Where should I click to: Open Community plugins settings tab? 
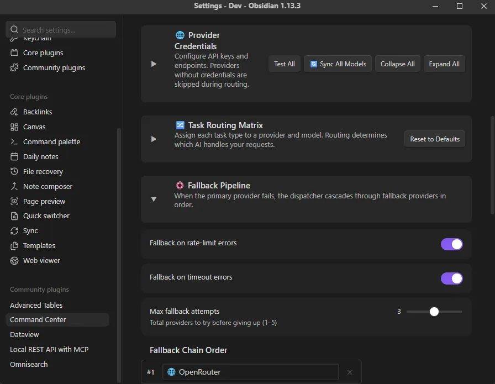click(x=54, y=67)
